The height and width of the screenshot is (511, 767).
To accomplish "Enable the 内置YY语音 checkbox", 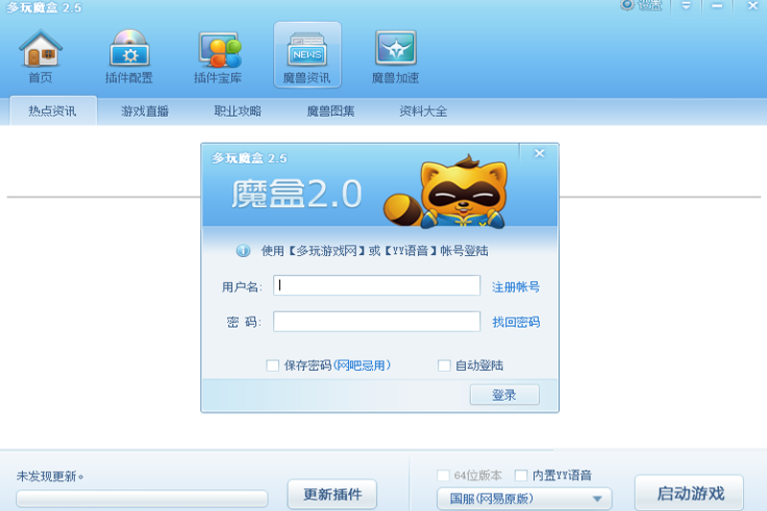I will [x=521, y=476].
